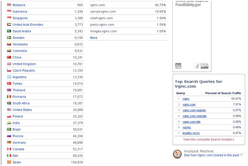Open the Indonesia country link
This screenshot has width=248, height=166.
click(x=20, y=12)
